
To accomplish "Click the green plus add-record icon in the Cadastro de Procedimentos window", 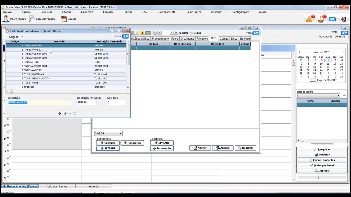I will (59, 114).
